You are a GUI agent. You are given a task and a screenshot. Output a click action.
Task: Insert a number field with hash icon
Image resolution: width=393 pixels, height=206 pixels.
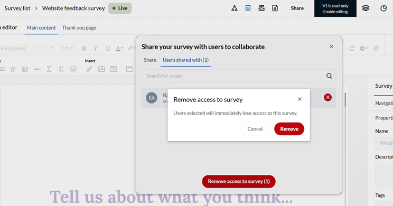(x=13, y=69)
